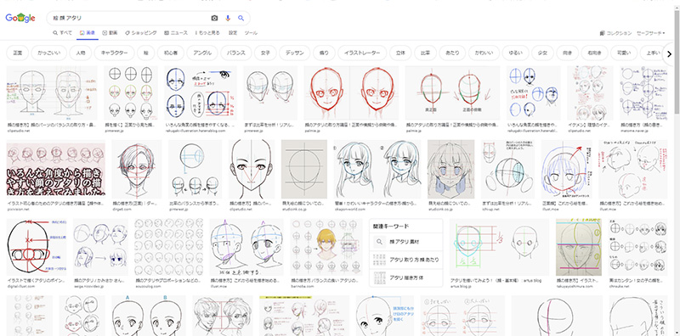Choose the かわいい filter chip
Image resolution: width=680 pixels, height=336 pixels.
484,53
